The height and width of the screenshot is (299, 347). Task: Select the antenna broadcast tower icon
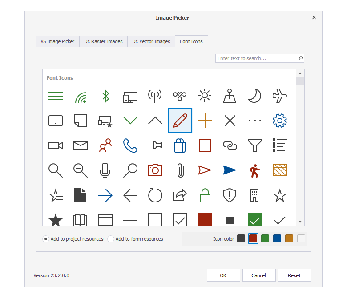[x=155, y=96]
